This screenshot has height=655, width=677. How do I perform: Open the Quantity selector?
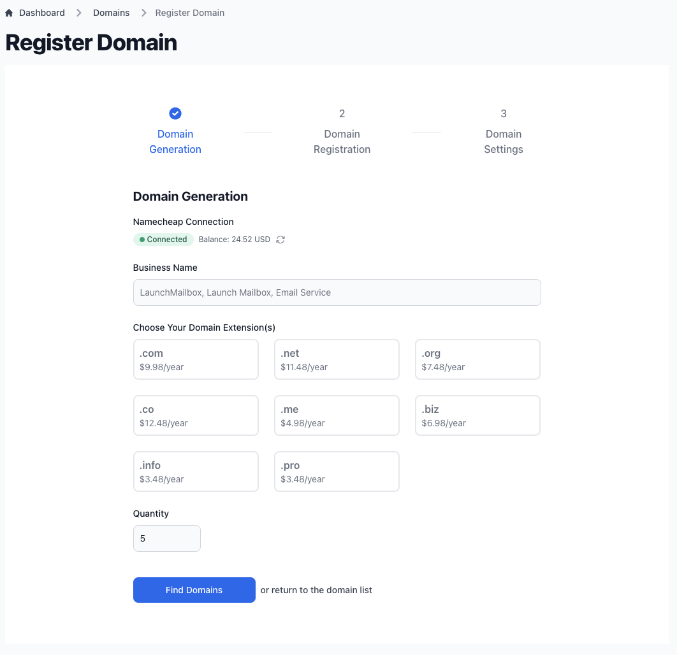(166, 538)
